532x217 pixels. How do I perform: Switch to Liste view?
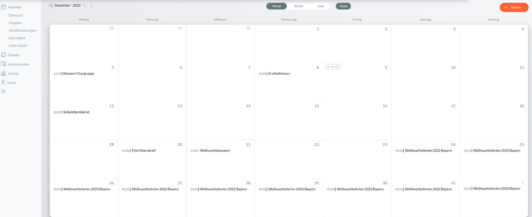[320, 6]
